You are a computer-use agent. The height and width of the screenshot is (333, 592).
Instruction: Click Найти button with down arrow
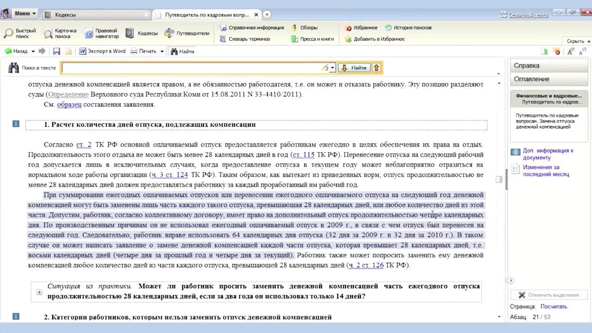(x=354, y=68)
